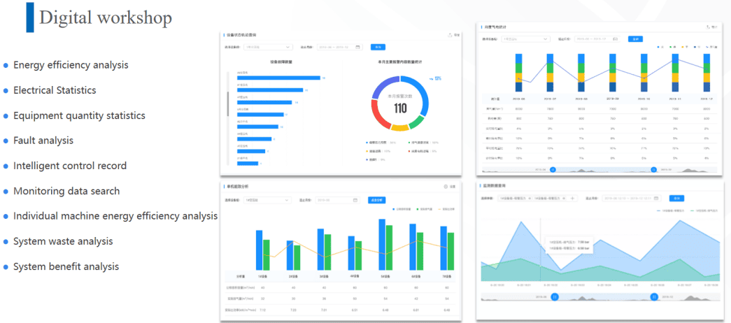Remove first parameter tag in monitoring panel
Viewport: 731px width, 323px height.
click(x=530, y=199)
